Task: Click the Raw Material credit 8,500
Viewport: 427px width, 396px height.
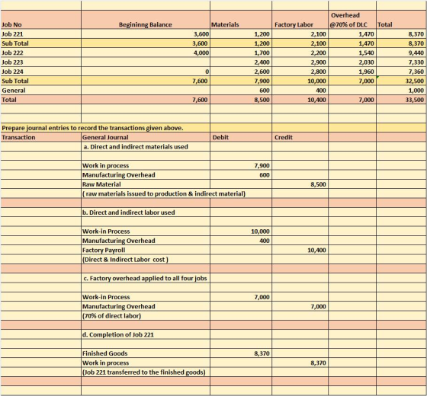Action: [x=300, y=184]
